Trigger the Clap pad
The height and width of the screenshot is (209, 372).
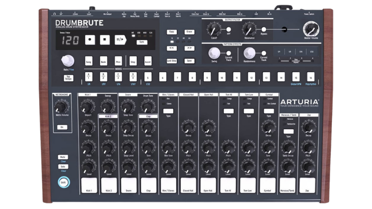pos(148,185)
